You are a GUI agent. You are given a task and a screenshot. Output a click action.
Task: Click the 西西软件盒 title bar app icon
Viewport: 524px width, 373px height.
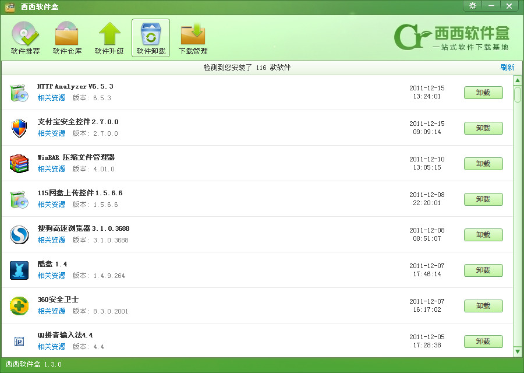(x=10, y=7)
